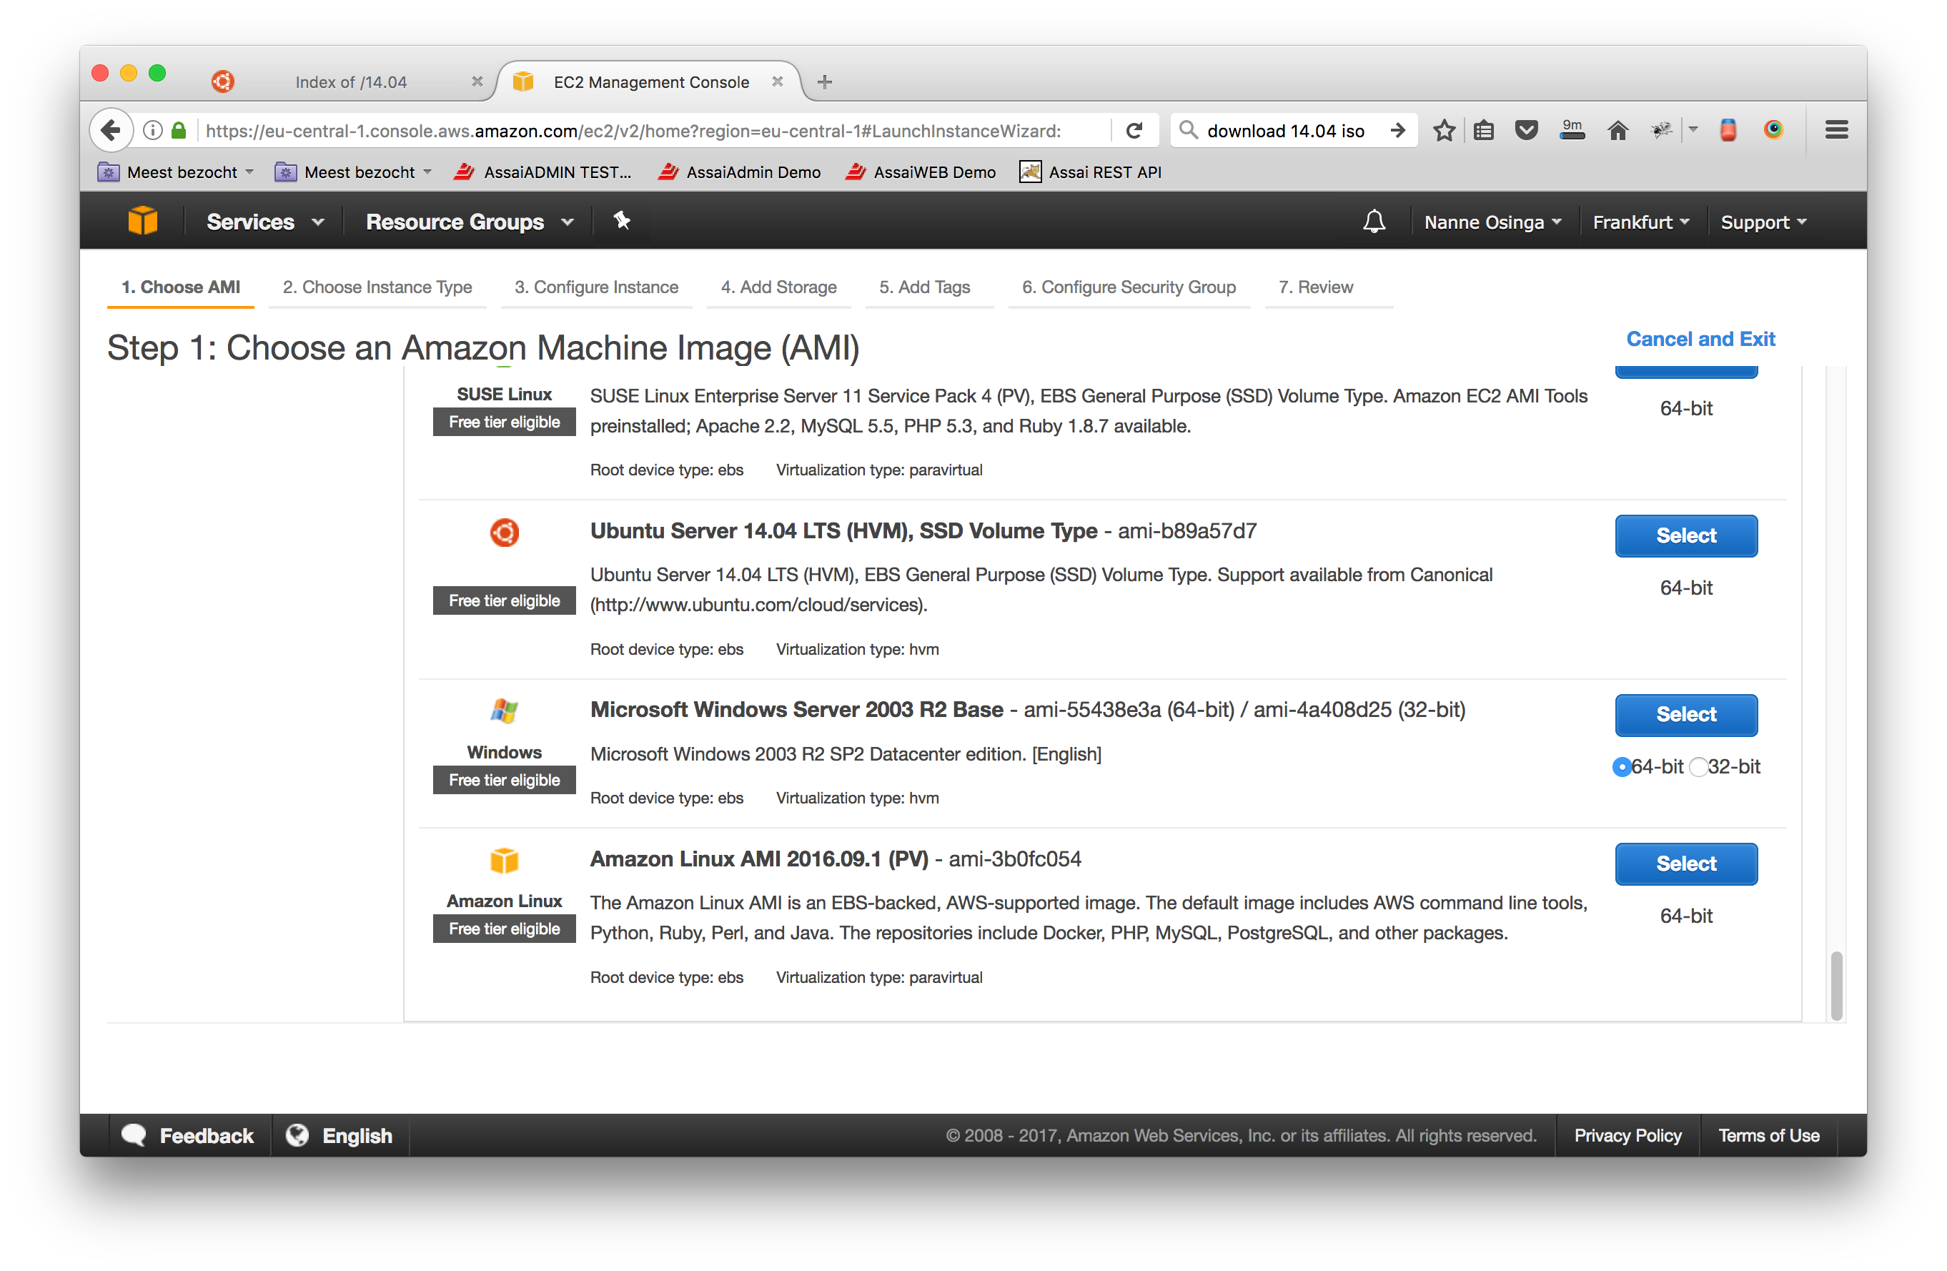1947x1271 pixels.
Task: Go to step 6 Configure Security Group
Action: pyautogui.click(x=1129, y=287)
